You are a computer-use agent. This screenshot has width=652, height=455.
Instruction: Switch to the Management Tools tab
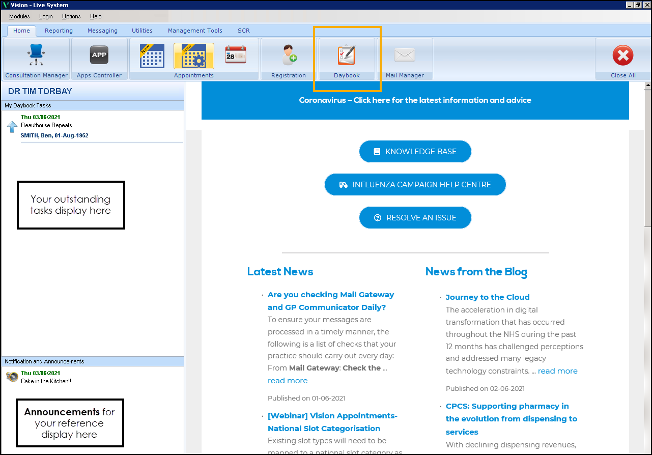[195, 31]
